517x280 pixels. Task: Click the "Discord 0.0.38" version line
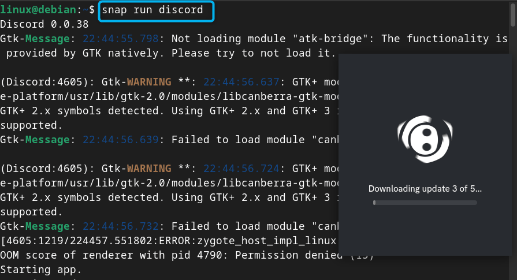(x=44, y=25)
